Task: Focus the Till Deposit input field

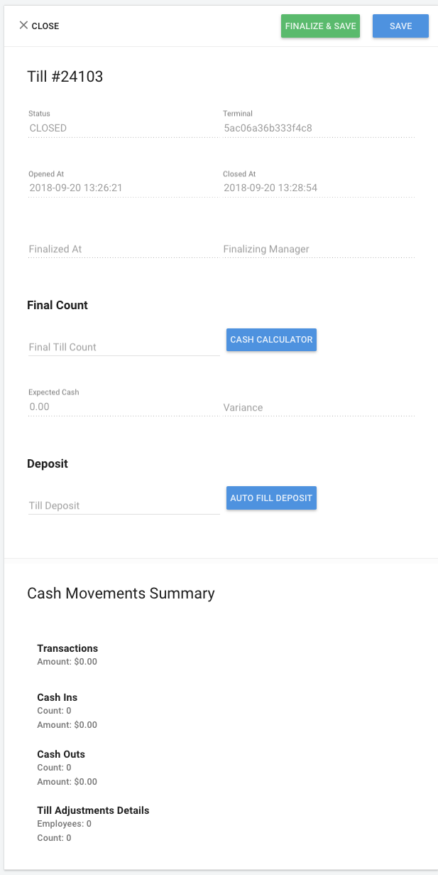Action: [124, 505]
